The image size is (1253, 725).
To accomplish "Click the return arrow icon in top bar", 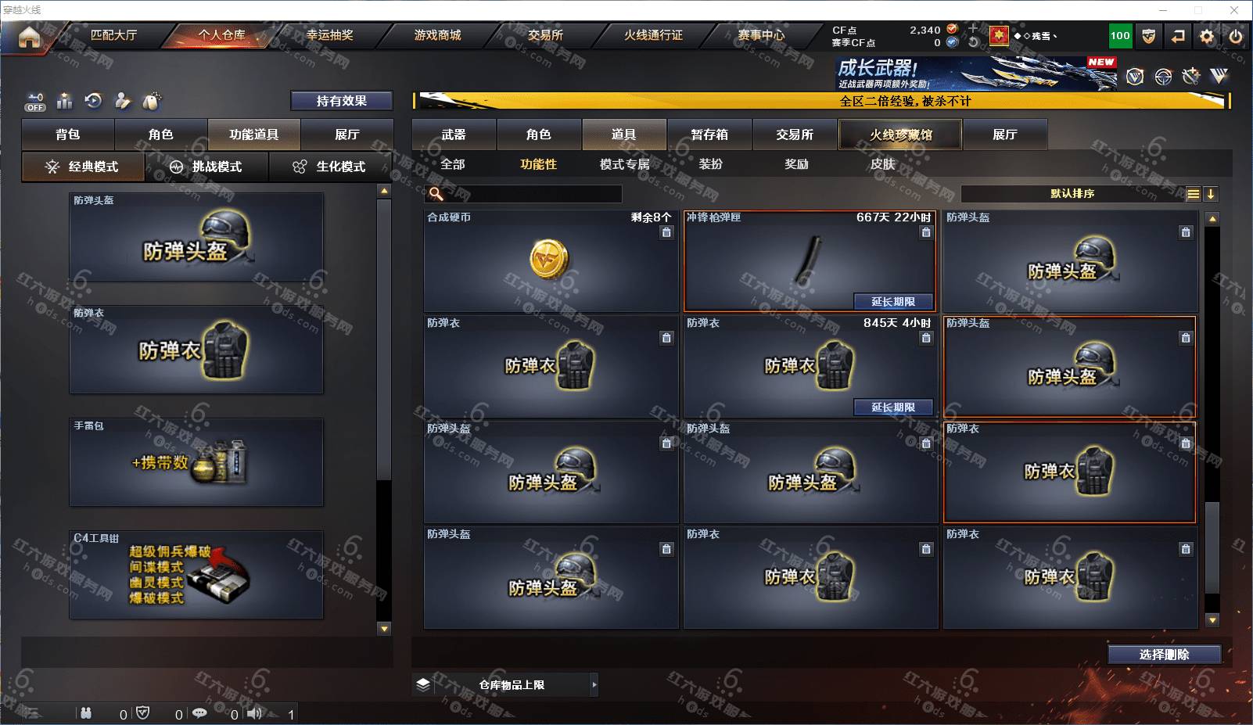I will click(1178, 36).
